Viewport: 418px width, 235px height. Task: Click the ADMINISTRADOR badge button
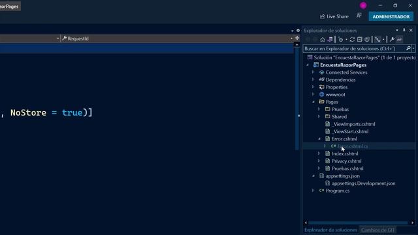point(391,16)
